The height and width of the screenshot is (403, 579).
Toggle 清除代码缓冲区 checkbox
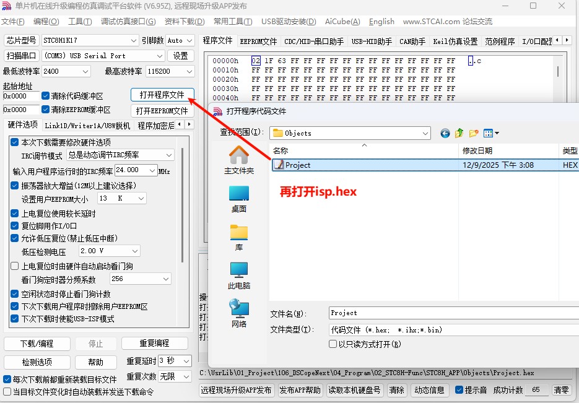tap(45, 96)
